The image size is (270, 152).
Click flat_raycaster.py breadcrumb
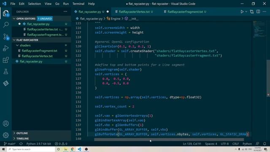89,19
